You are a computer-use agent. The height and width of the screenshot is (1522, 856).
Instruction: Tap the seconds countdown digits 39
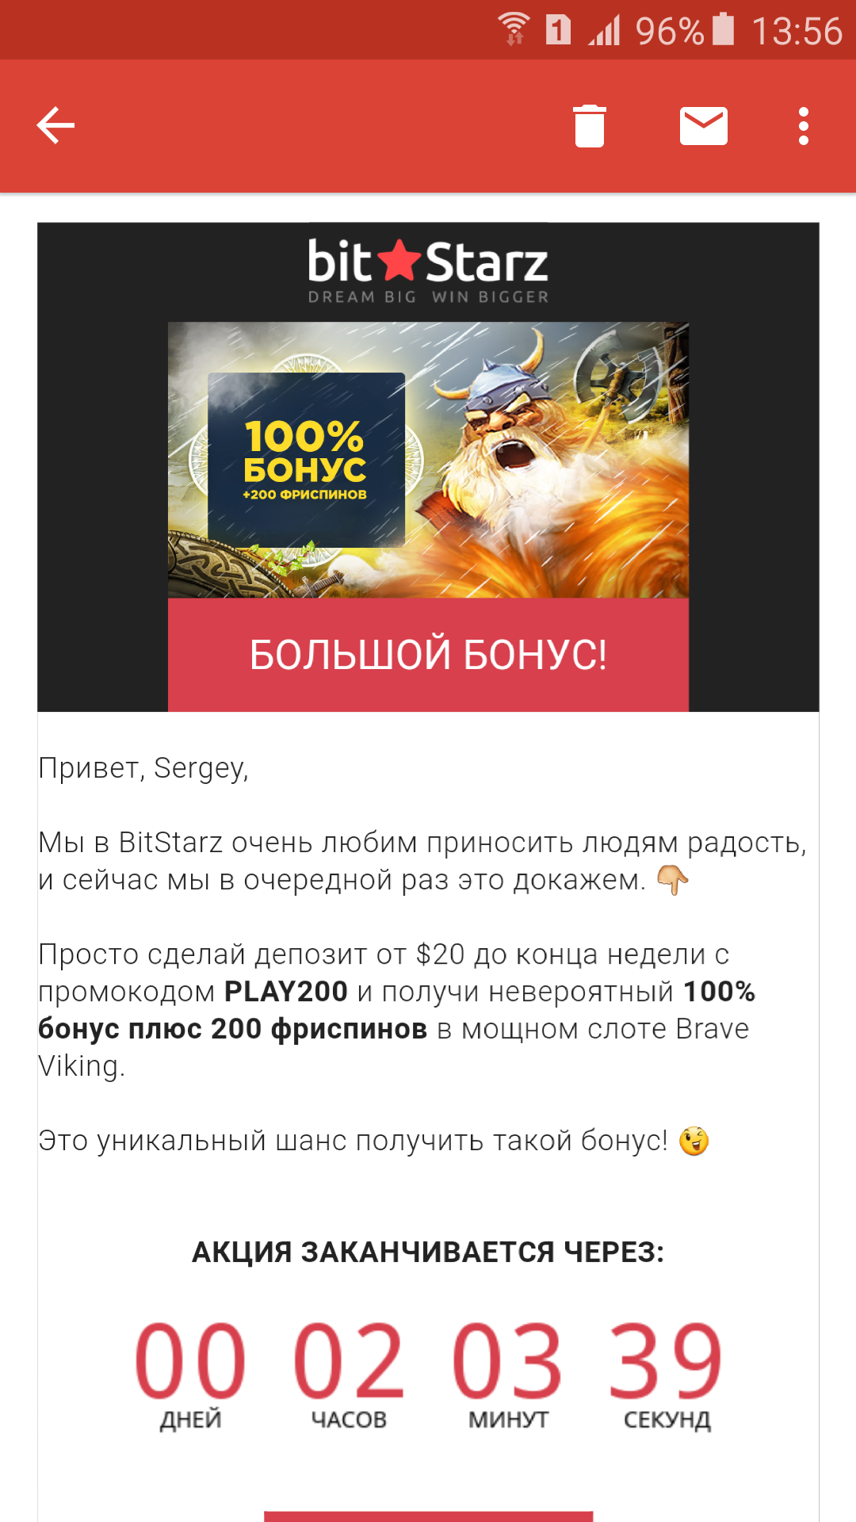click(x=666, y=1361)
